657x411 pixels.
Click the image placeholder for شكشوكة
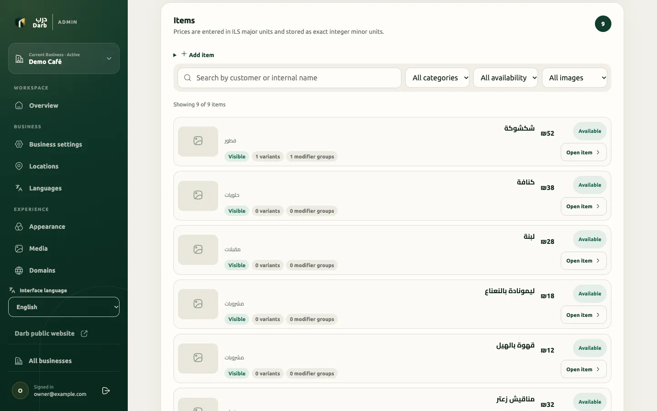pyautogui.click(x=198, y=141)
